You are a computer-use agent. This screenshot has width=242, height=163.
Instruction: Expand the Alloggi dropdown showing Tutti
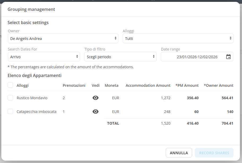(178, 39)
